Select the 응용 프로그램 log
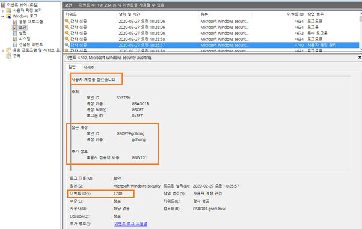Screen dimensions: 362x229 point(31,22)
